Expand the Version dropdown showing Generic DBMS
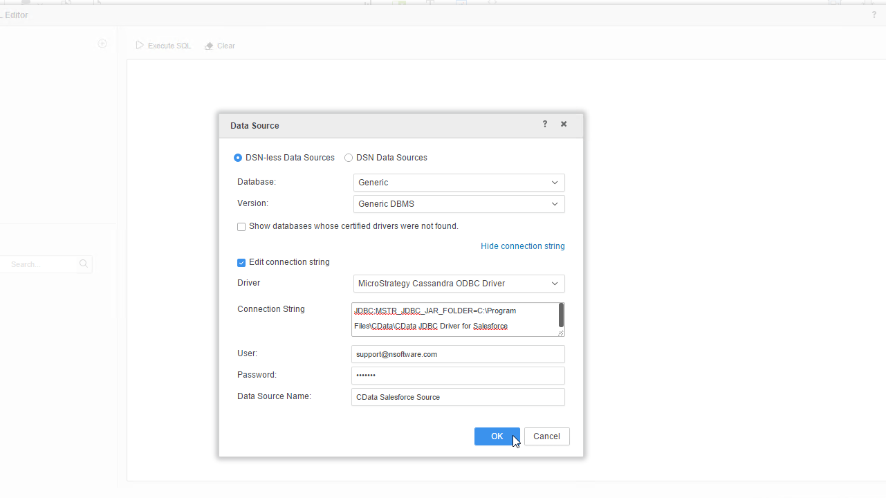 (x=459, y=203)
